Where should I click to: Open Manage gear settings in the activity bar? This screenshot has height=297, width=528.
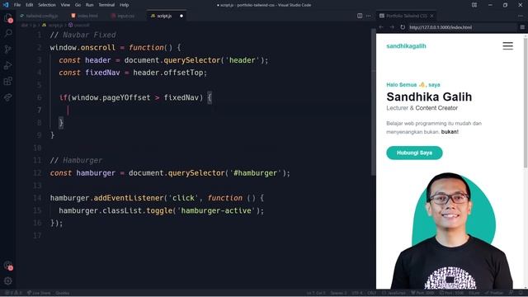tap(7, 280)
